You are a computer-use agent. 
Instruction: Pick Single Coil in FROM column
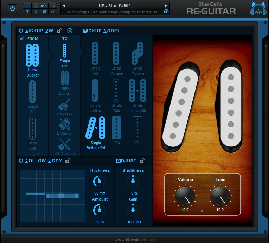point(33,97)
